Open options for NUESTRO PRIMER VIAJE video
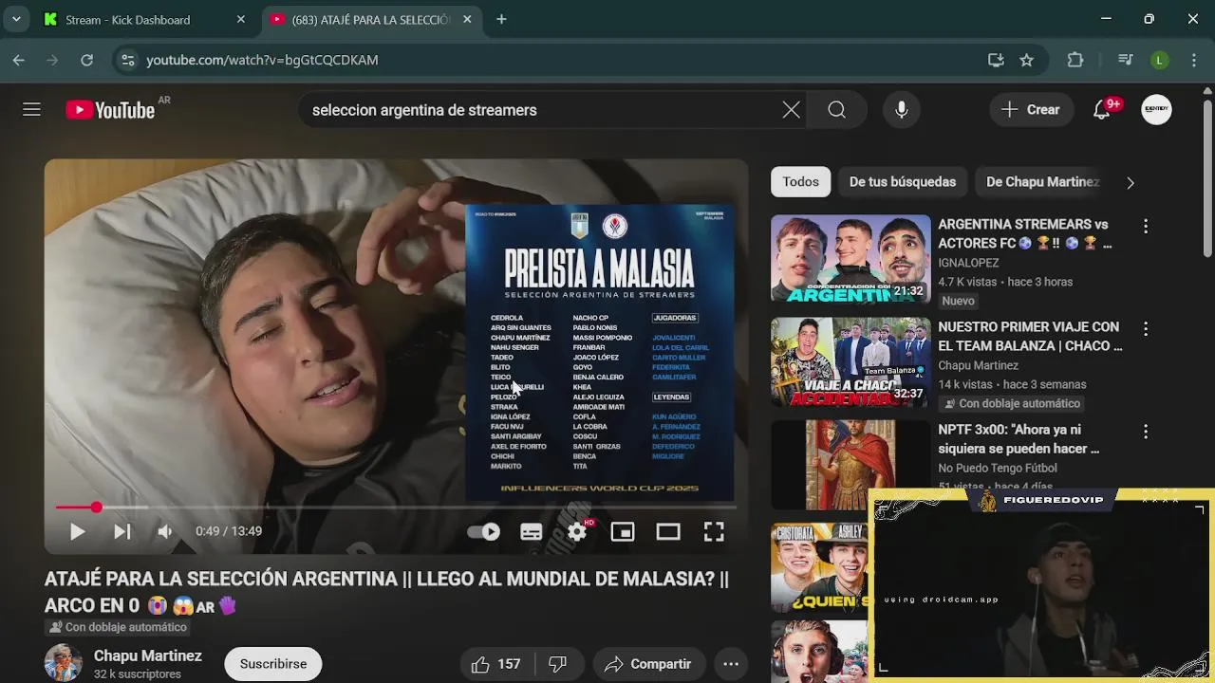The height and width of the screenshot is (683, 1215). pos(1146,328)
